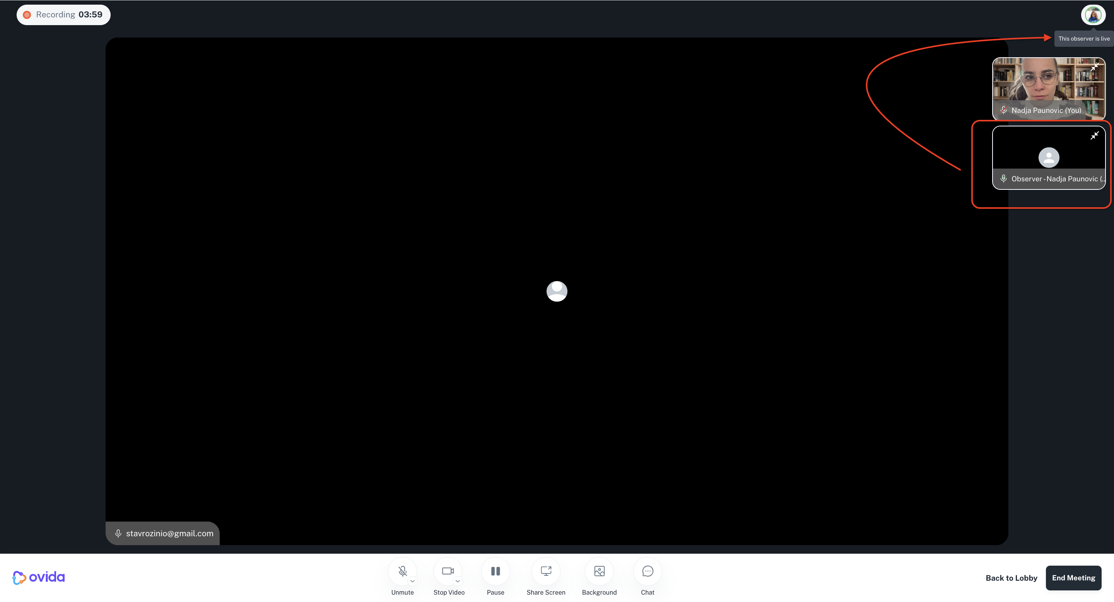Select the Observer placeholder avatar tile
Screen dimensions: 1114x602
pyautogui.click(x=1049, y=158)
